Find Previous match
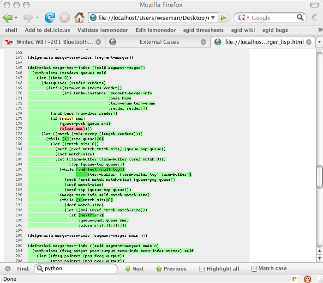This screenshot has width=323, height=283. 171,269
